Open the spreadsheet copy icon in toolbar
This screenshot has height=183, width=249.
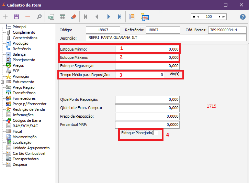tap(145, 17)
